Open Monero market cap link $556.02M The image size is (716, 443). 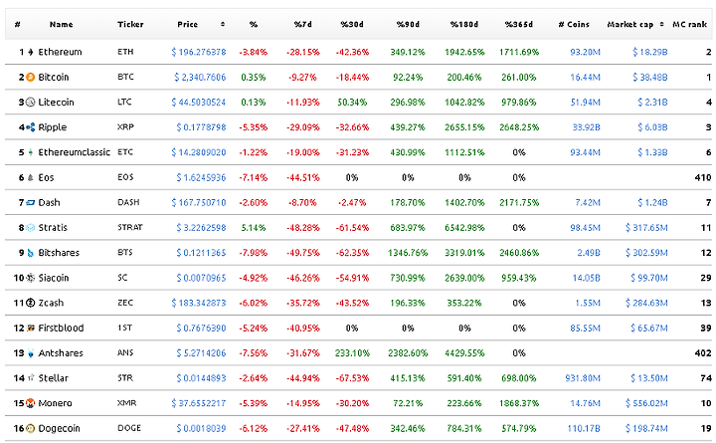point(646,403)
